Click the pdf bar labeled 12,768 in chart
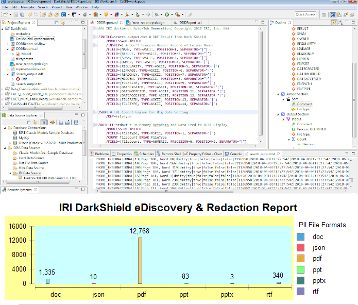Screen dimensions: 358x305 pyautogui.click(x=140, y=261)
